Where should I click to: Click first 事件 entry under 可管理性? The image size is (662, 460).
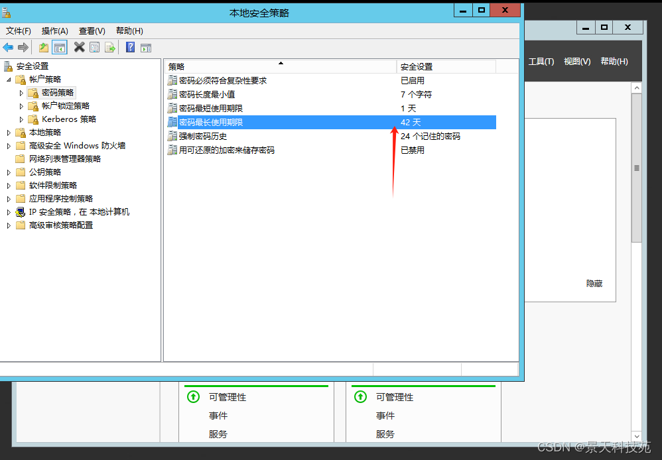coord(218,416)
